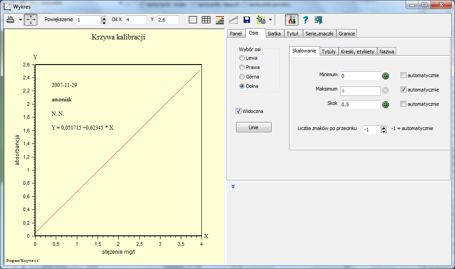This screenshot has width=455, height=269.
Task: Select the Lewa axis radio button
Action: 242,58
